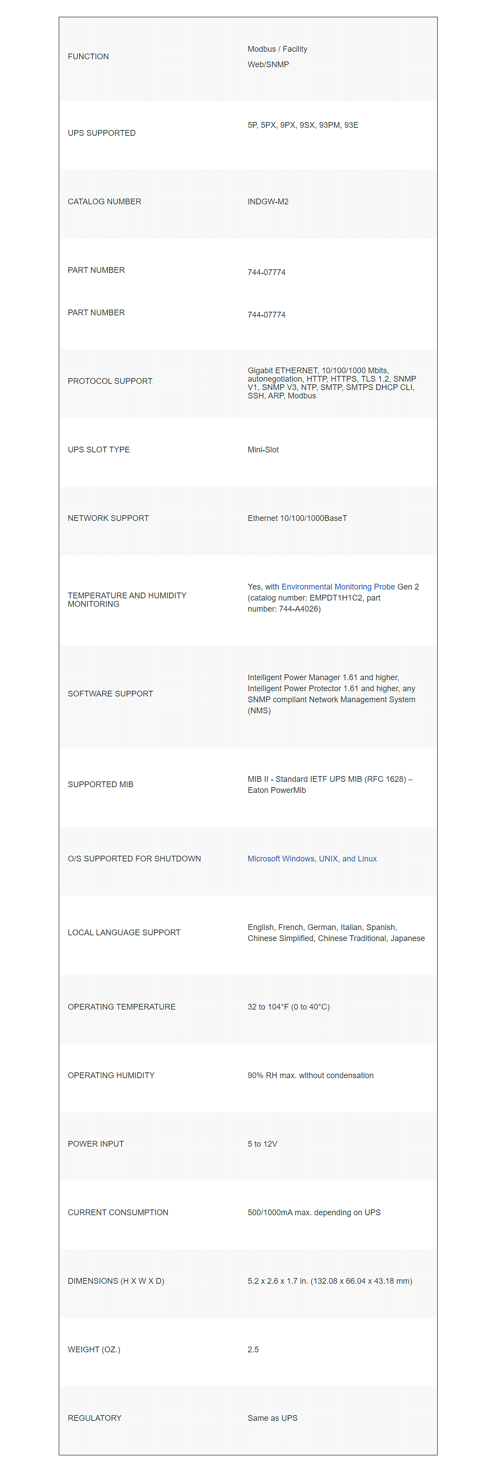Click the SUPPORTED MIB value text
Viewport: 496px width, 1477px height.
tap(330, 784)
